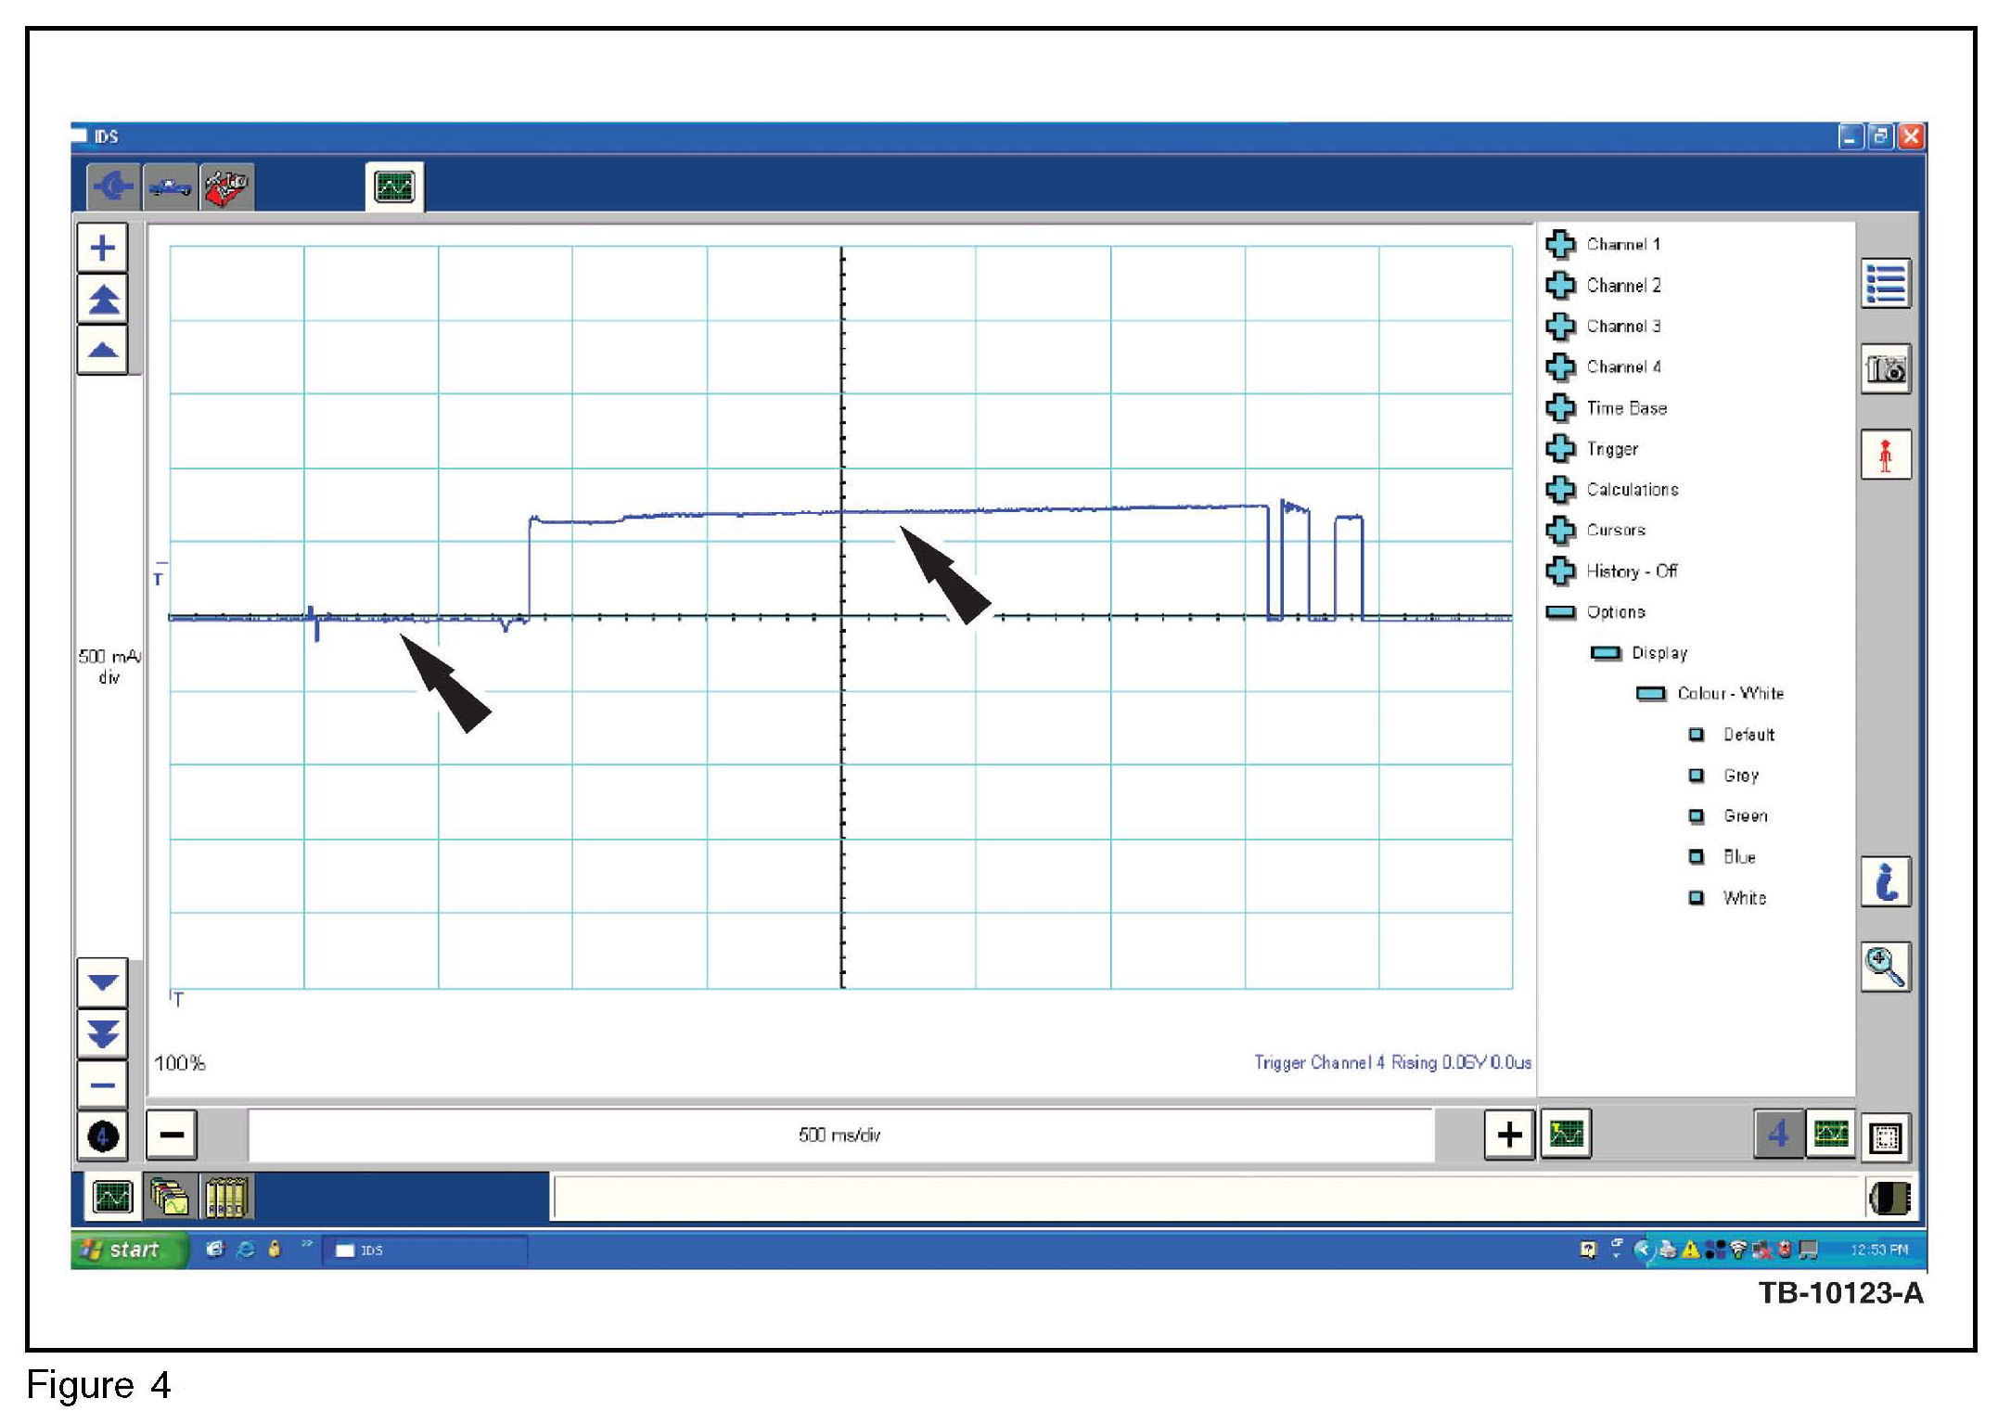Open the Windows start menu

pyautogui.click(x=123, y=1250)
